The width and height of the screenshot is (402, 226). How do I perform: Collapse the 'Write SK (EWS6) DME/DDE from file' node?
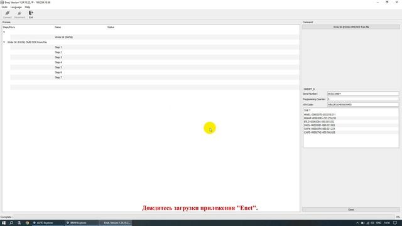click(4, 42)
